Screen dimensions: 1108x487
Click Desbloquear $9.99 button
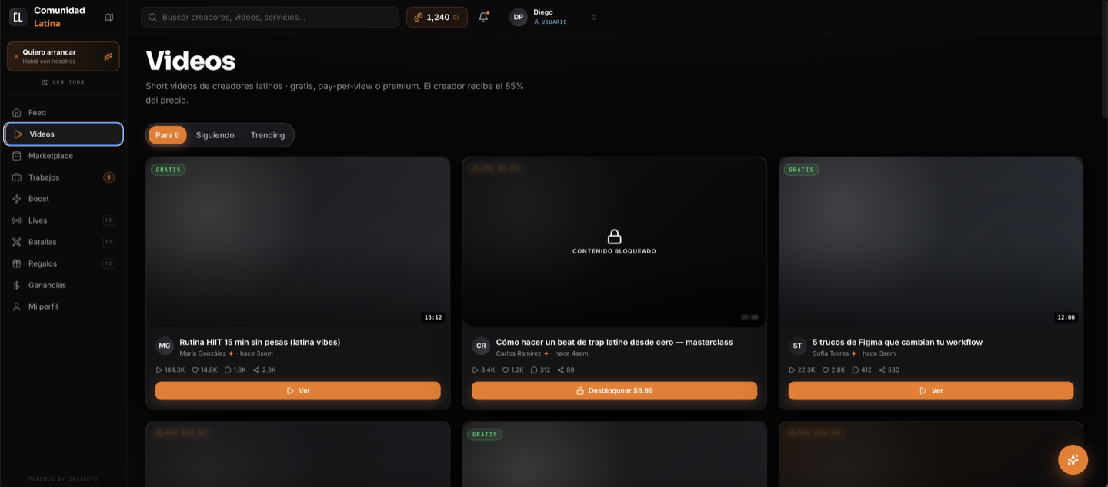pyautogui.click(x=614, y=391)
